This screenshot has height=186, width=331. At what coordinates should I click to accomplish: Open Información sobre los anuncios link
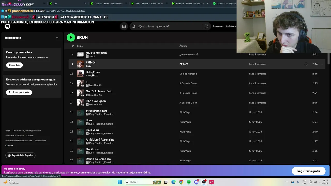(x=19, y=141)
